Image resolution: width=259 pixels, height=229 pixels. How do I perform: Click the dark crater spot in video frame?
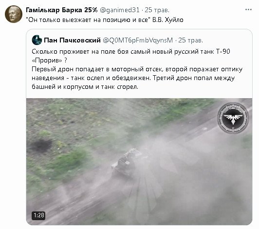pyautogui.click(x=41, y=146)
